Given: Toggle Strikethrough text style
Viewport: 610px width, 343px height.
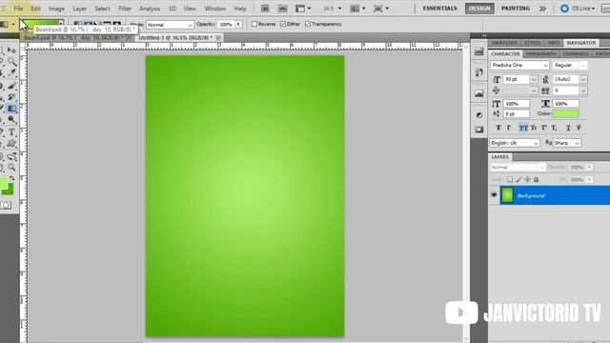Looking at the screenshot, I should click(x=579, y=128).
